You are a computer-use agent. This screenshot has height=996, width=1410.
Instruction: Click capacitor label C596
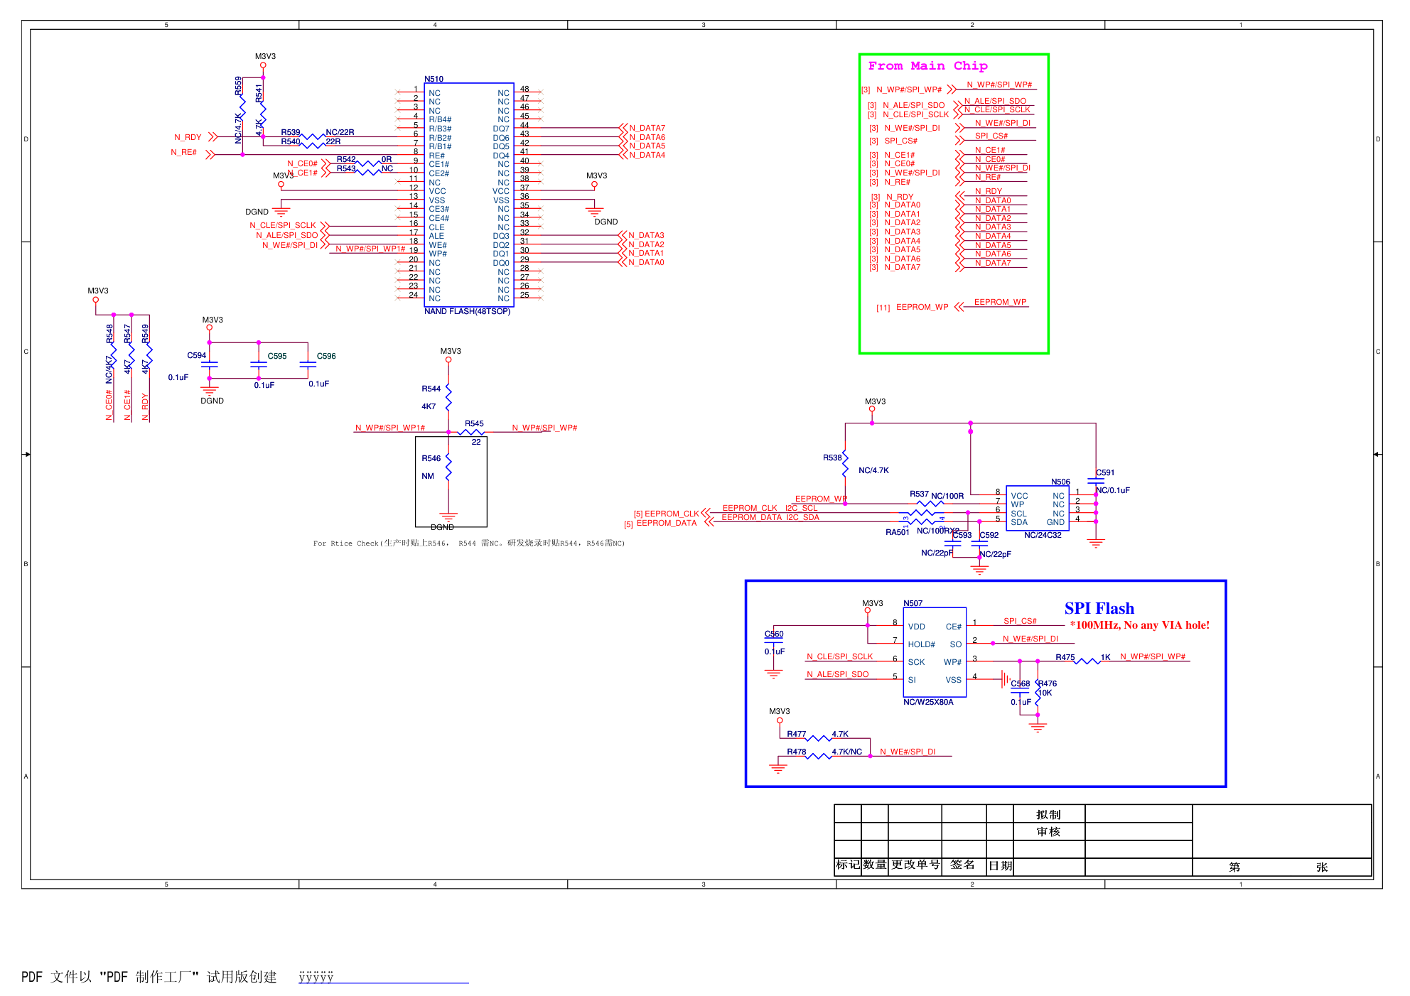326,356
